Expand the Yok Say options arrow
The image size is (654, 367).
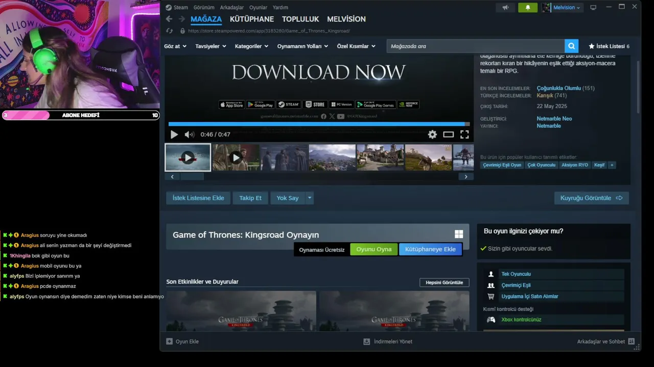pyautogui.click(x=309, y=198)
